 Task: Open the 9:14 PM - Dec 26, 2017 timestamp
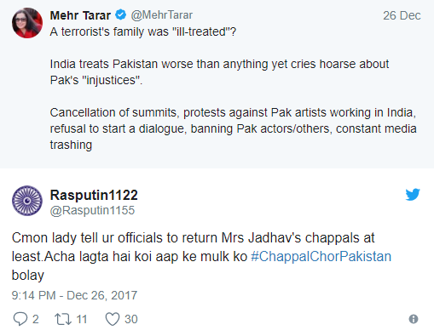click(x=74, y=295)
